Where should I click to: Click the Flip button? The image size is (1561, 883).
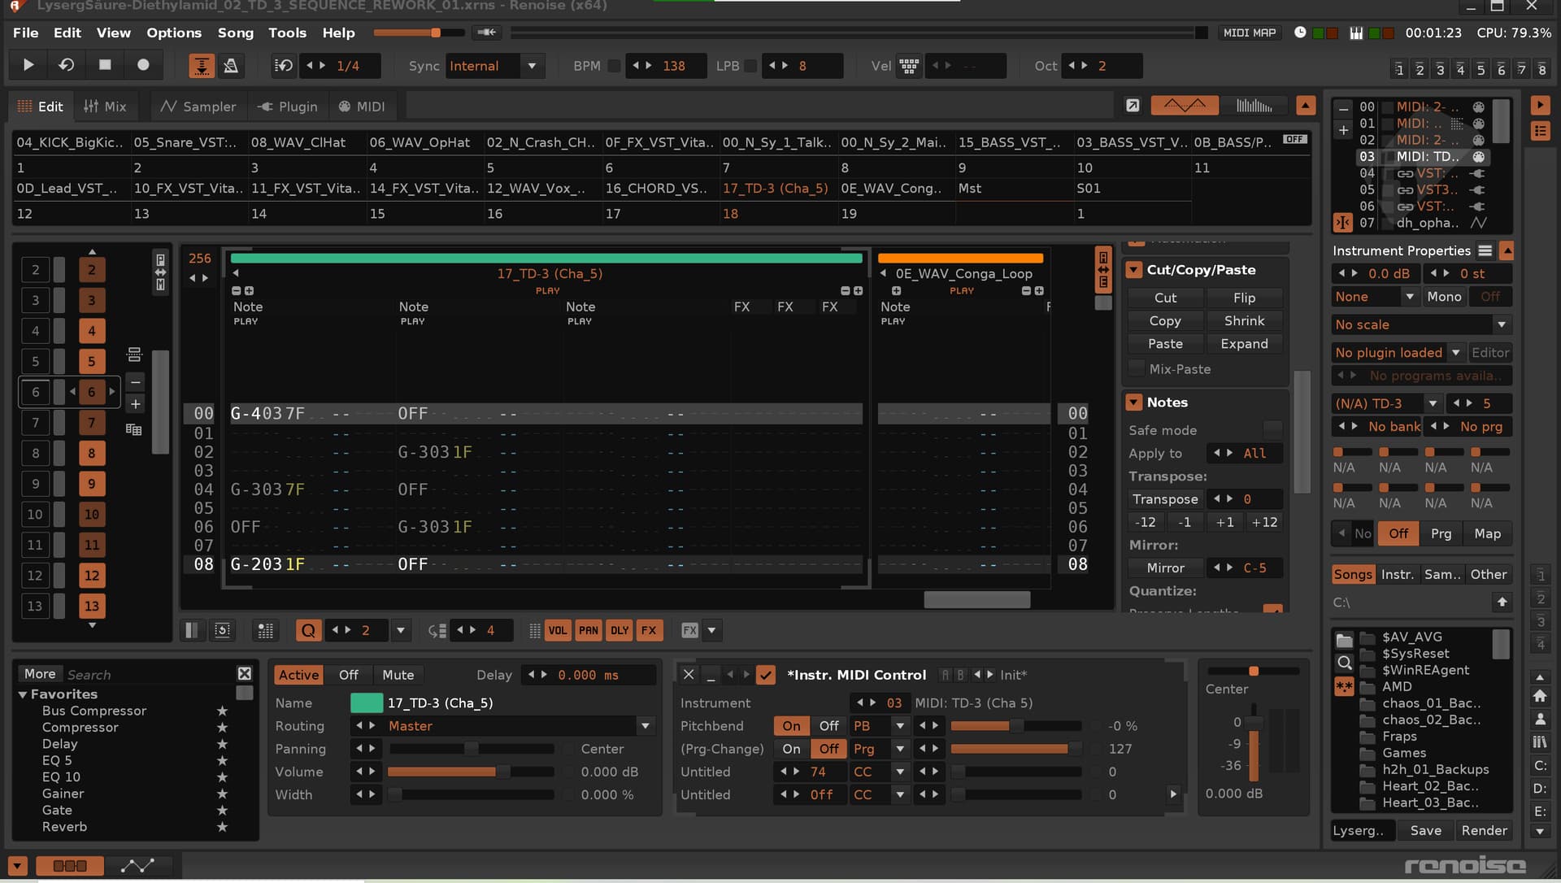pyautogui.click(x=1244, y=298)
